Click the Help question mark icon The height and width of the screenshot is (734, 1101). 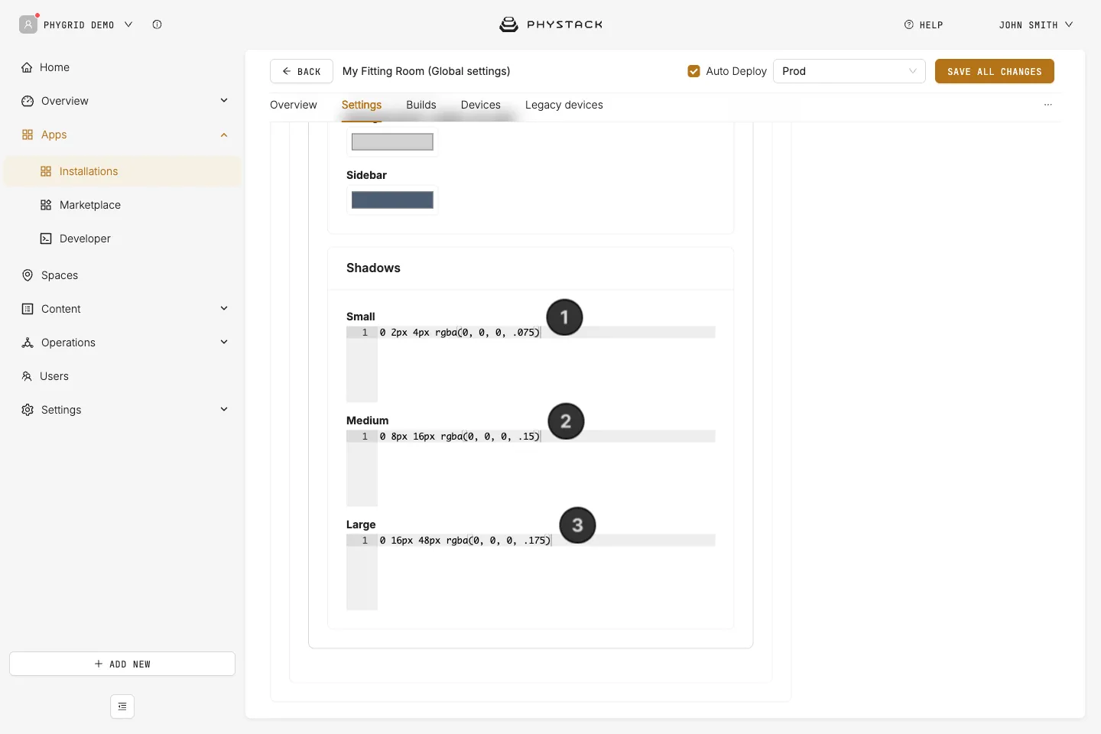[x=909, y=24]
